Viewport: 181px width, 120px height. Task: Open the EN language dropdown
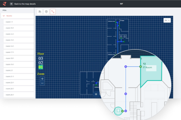[167, 20]
